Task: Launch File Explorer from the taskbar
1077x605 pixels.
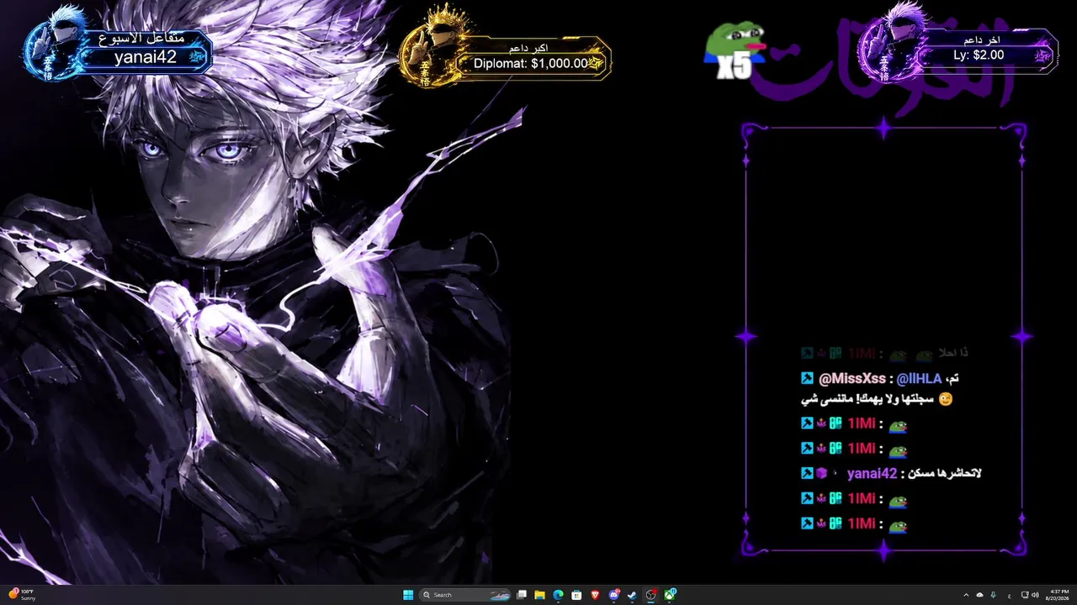Action: point(539,595)
